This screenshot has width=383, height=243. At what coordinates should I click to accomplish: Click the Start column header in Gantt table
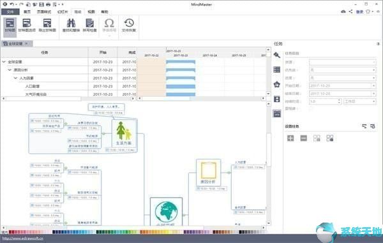tap(103, 52)
